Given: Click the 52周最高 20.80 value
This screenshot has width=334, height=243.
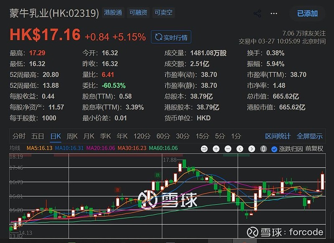Looking at the screenshot, I should (51, 75).
